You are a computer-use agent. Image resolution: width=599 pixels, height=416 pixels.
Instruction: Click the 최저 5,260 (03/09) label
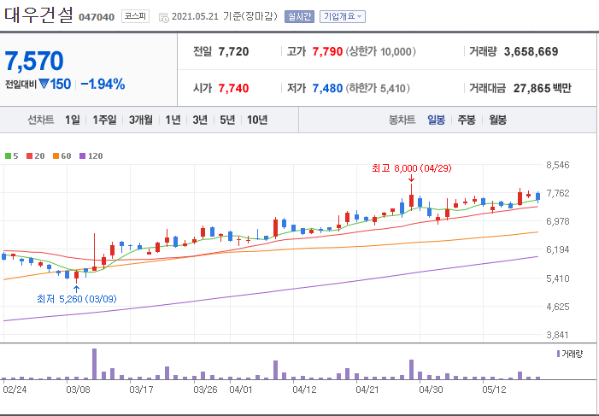click(x=77, y=299)
